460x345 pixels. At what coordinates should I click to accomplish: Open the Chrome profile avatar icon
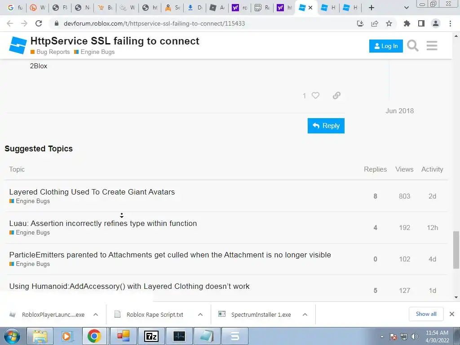coord(436,23)
